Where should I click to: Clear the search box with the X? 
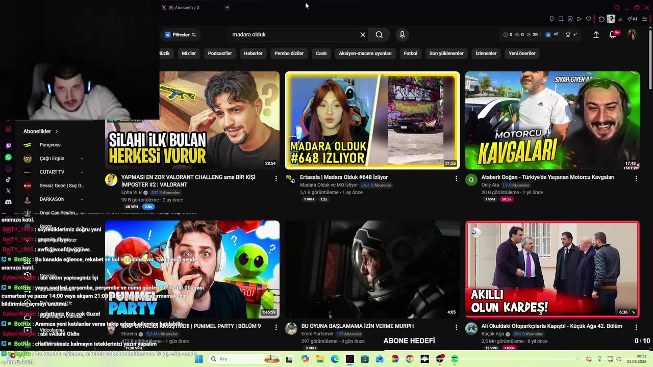(363, 35)
